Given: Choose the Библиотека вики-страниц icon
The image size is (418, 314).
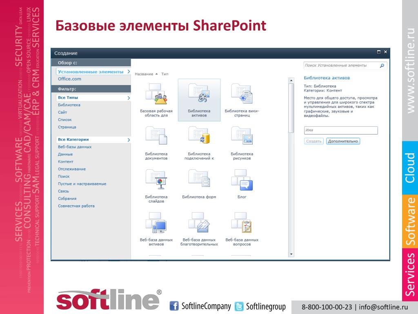Looking at the screenshot, I should point(242,94).
